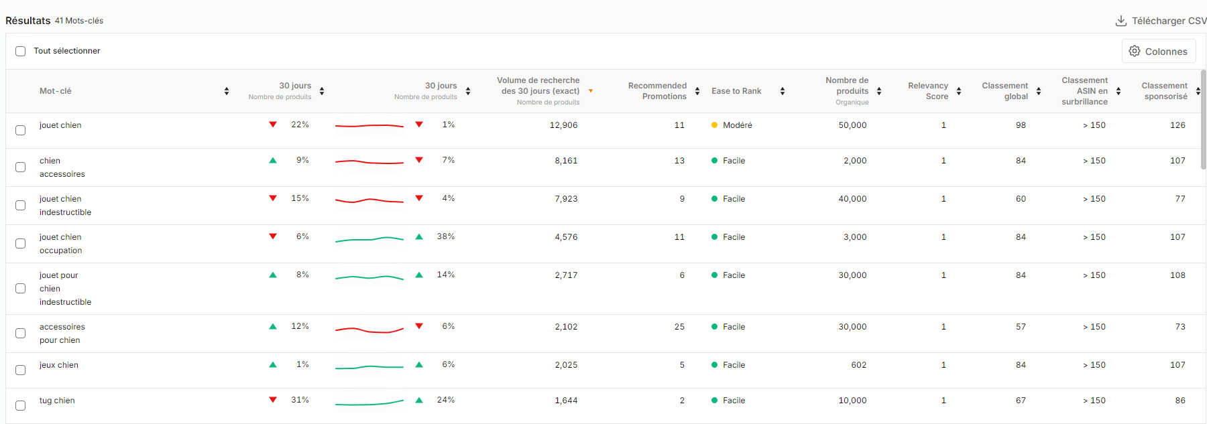This screenshot has width=1207, height=424.
Task: Sort by Recommended Promotions arrows
Action: point(697,91)
